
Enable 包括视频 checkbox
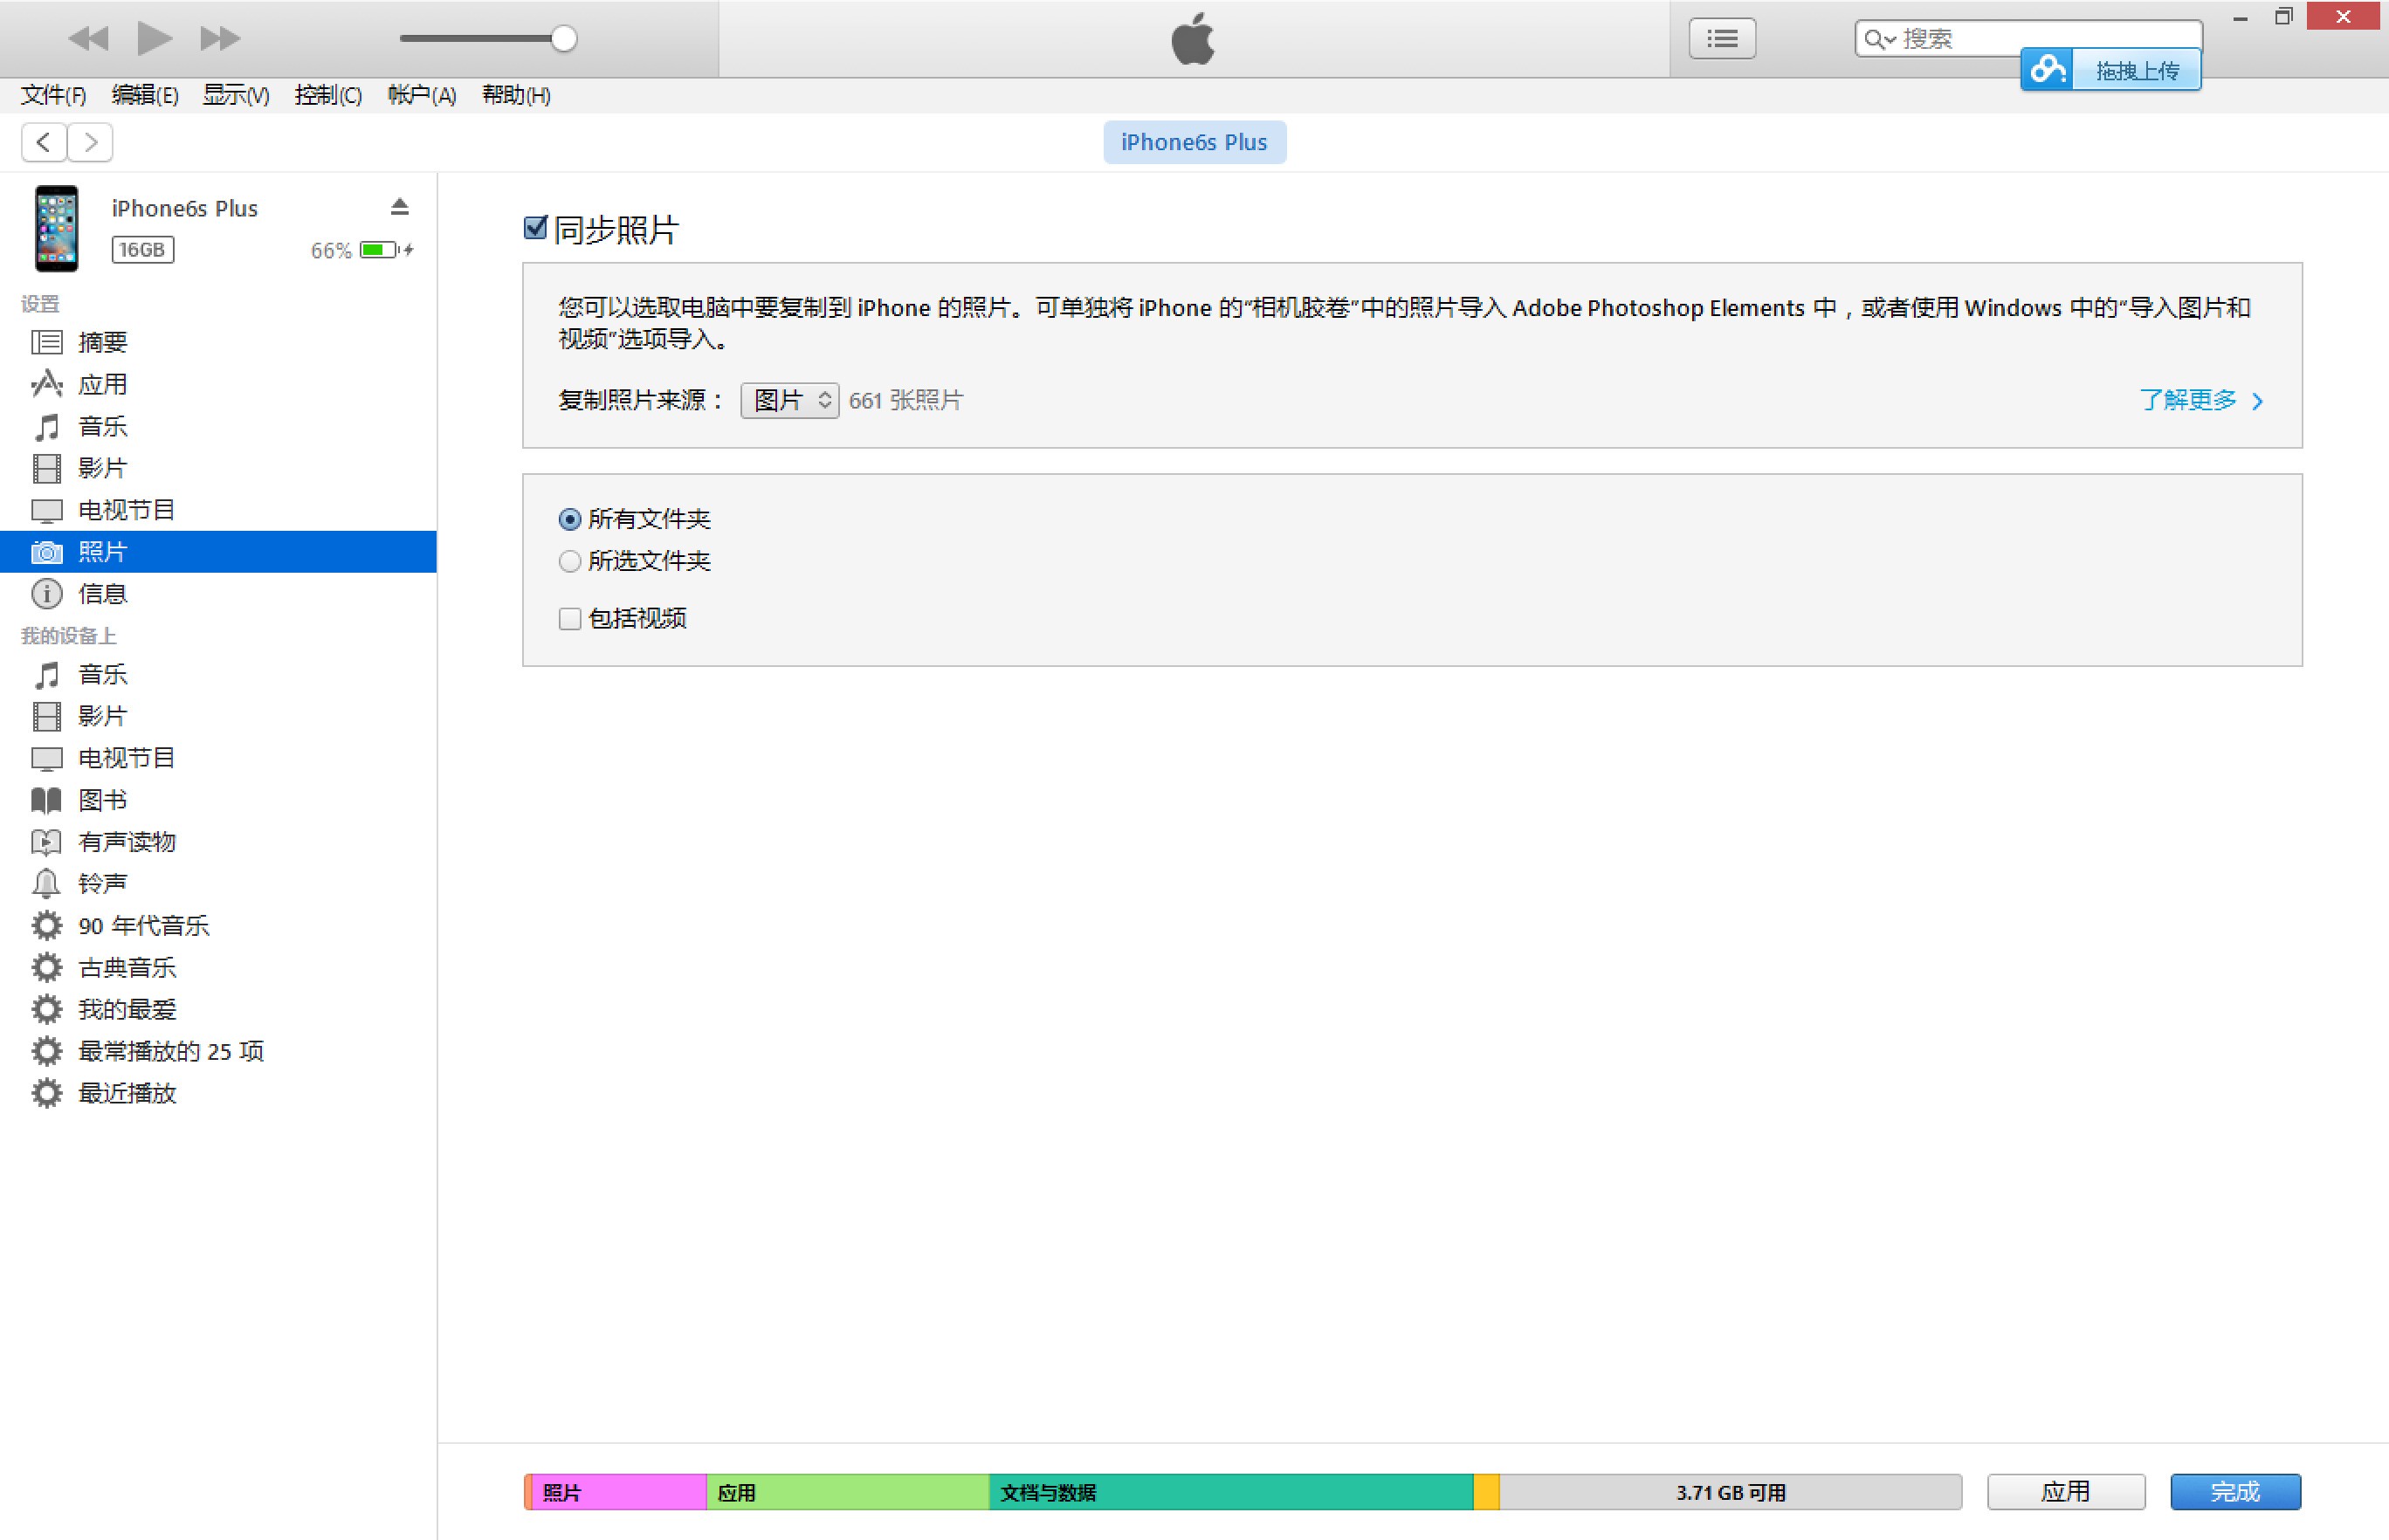click(569, 616)
